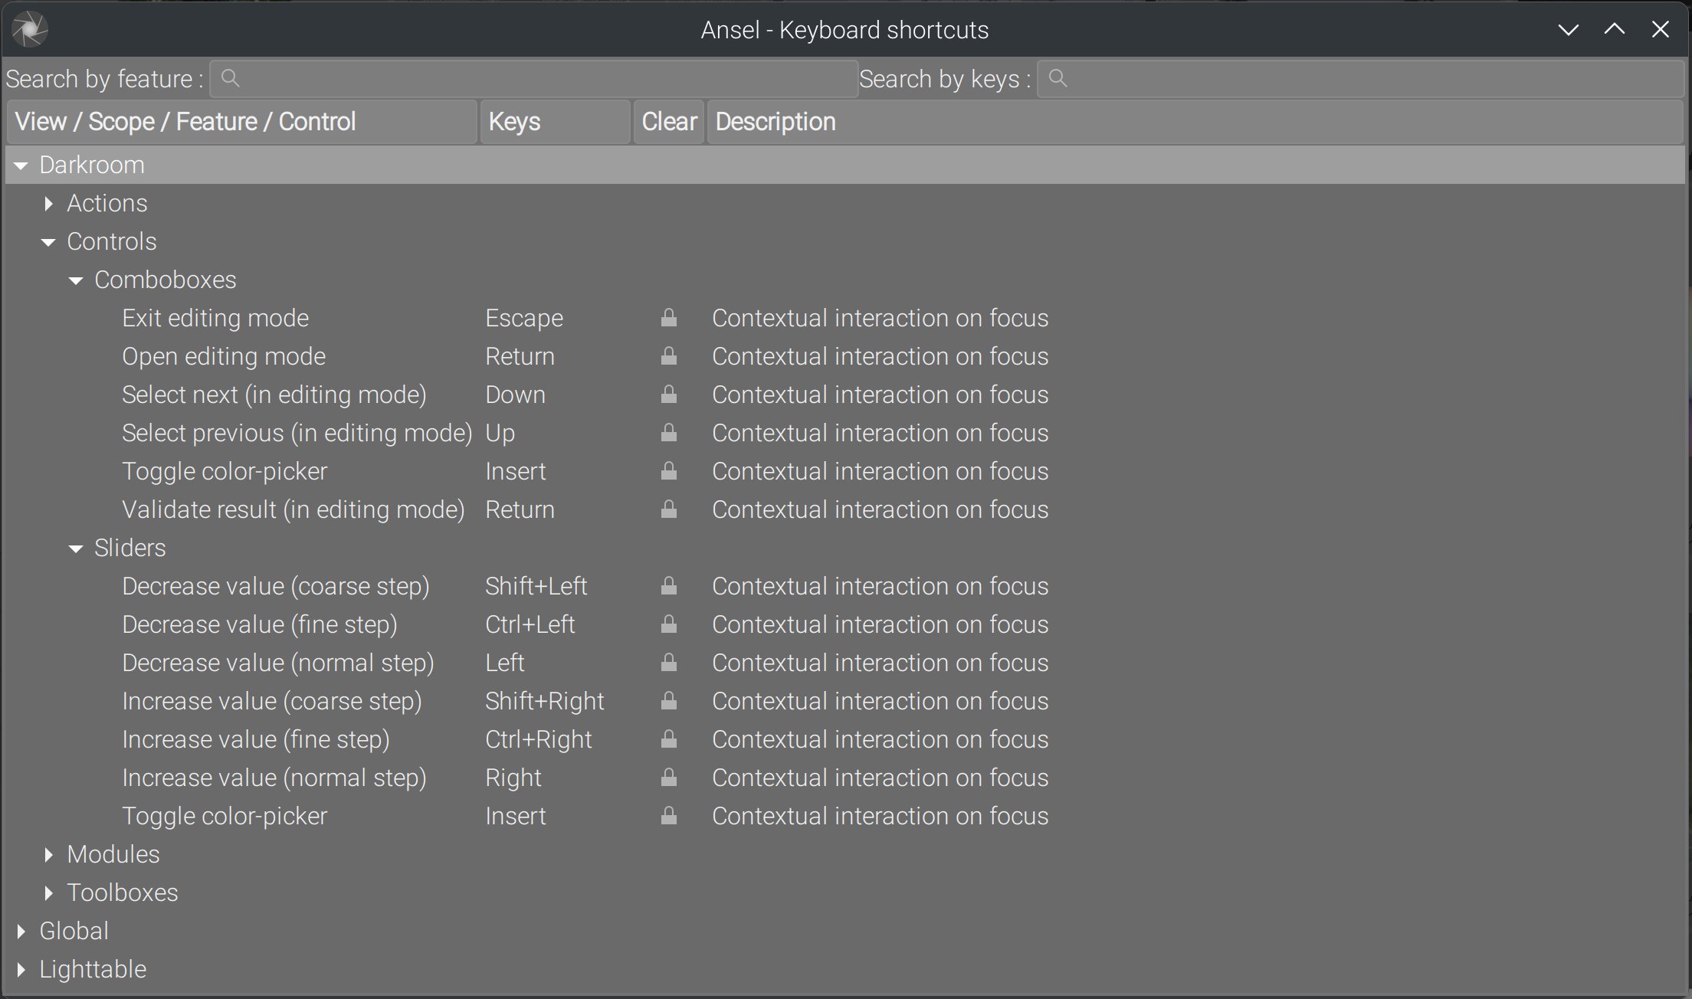Screen dimensions: 1692x999
Task: Click the Right key binding cell
Action: (513, 778)
